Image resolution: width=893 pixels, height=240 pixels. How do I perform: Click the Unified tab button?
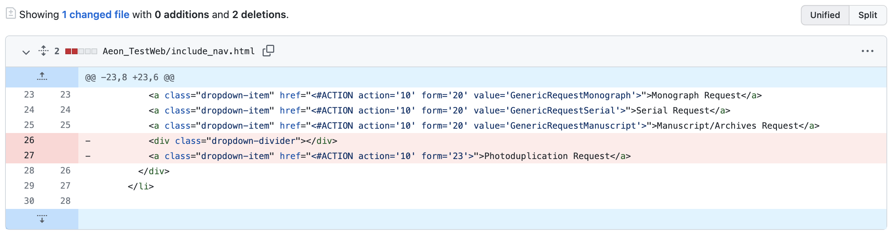tap(825, 15)
